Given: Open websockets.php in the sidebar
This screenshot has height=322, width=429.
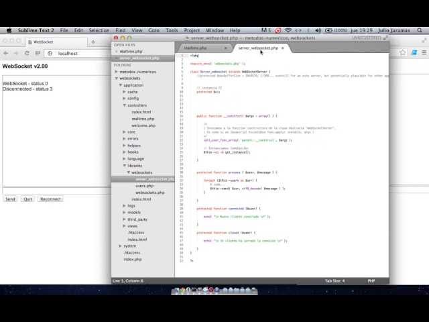Looking at the screenshot, I should pyautogui.click(x=150, y=193).
